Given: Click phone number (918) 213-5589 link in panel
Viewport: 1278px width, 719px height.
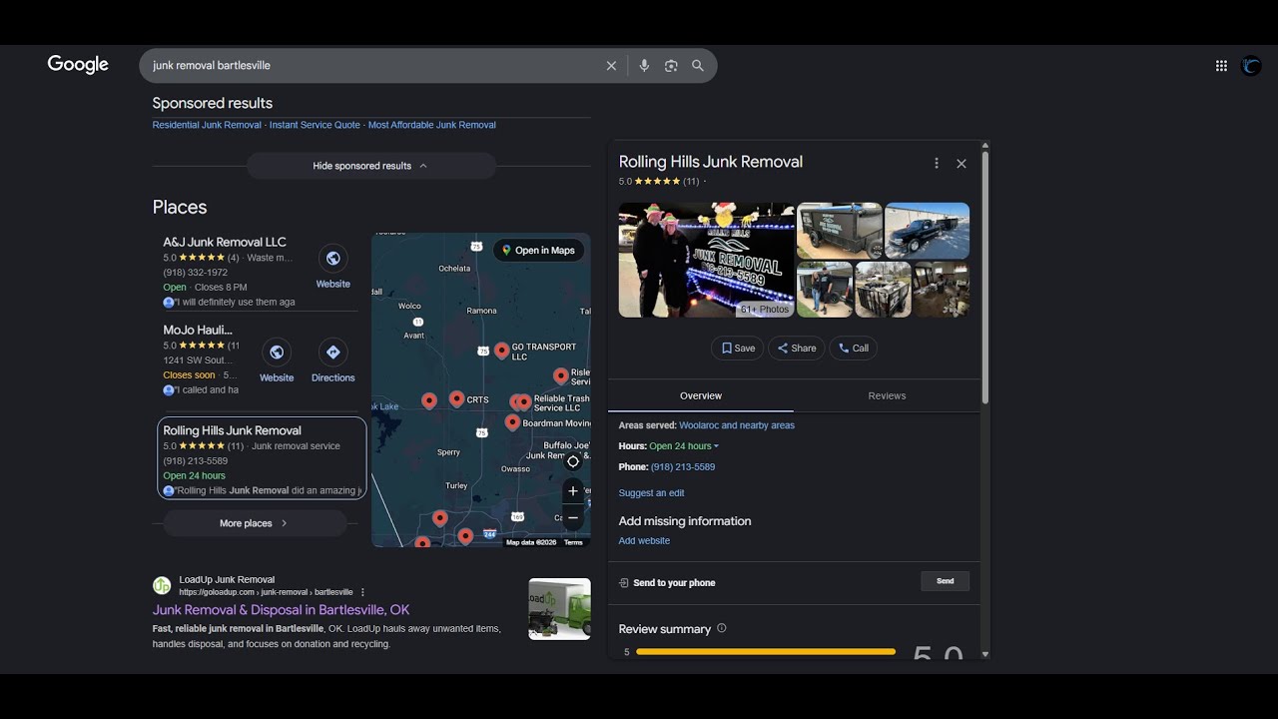Looking at the screenshot, I should 683,467.
